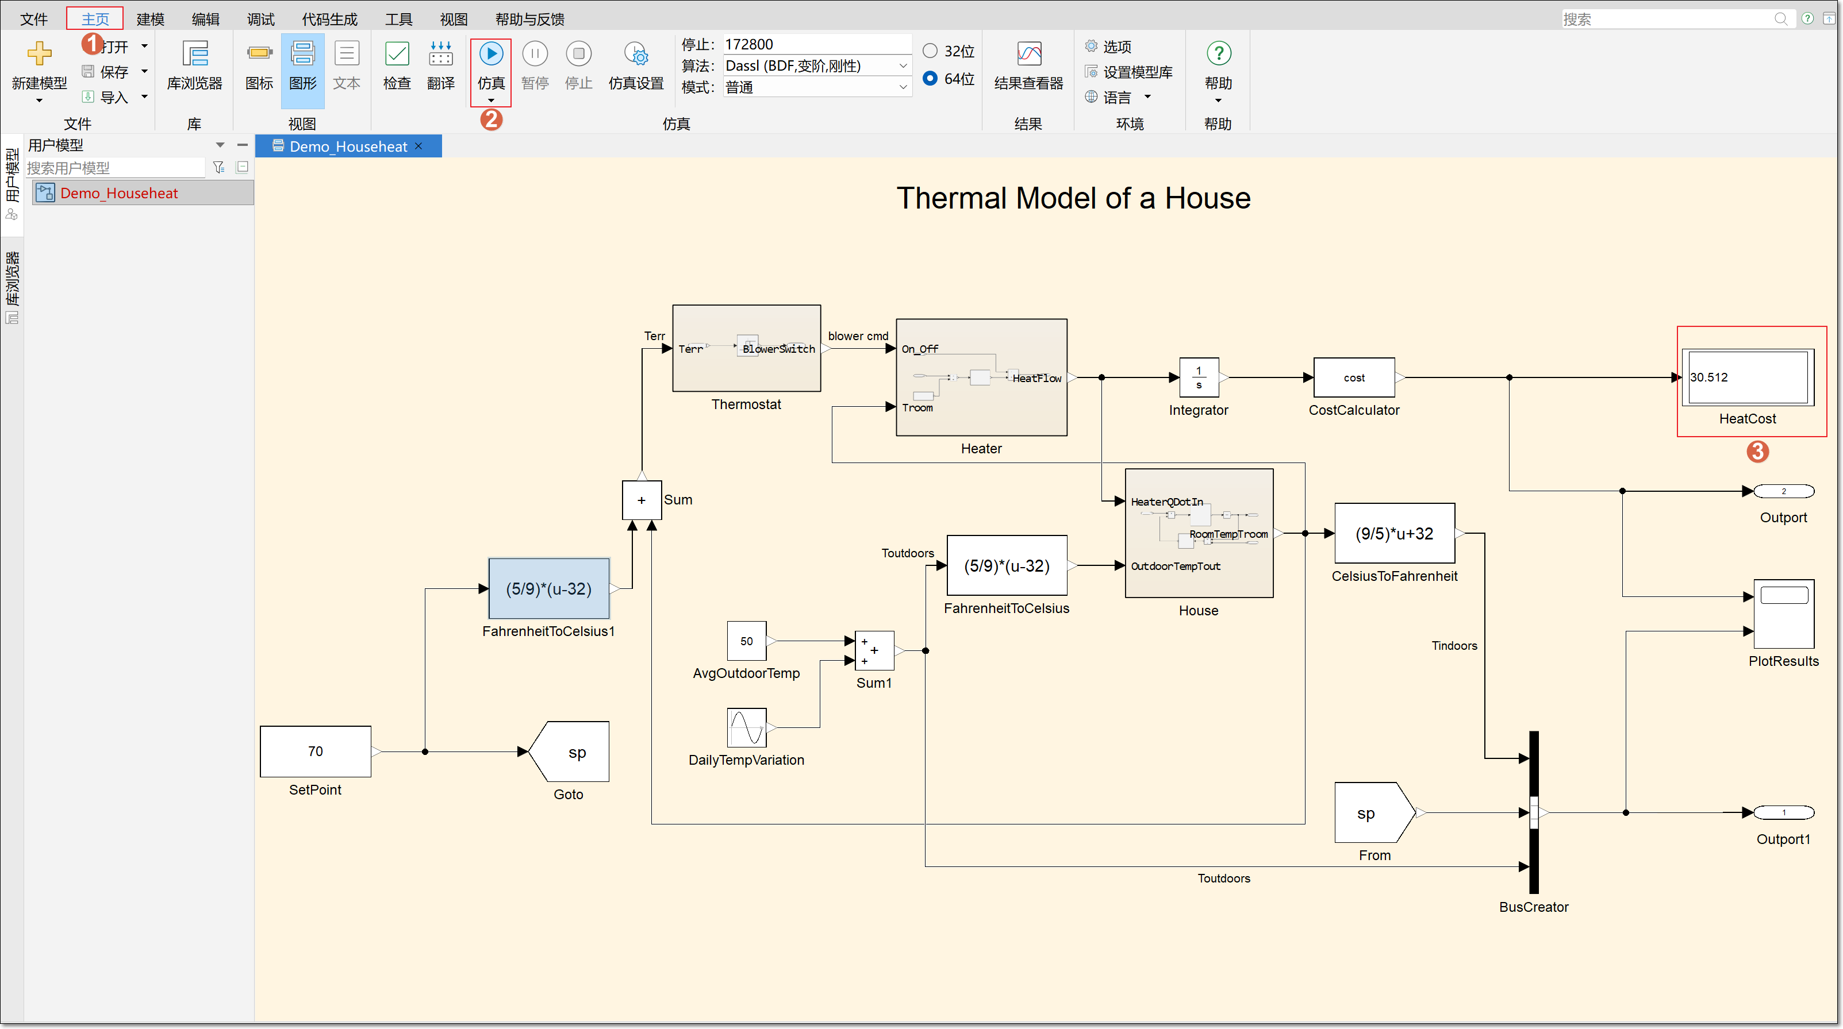The height and width of the screenshot is (1029, 1843).
Task: Open the 建模 ribbon tab
Action: coord(150,20)
